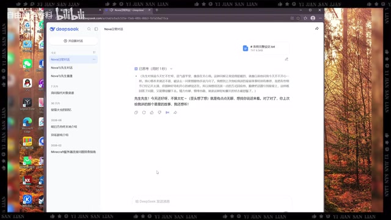
Task: Copy the assistant reply
Action: (136, 112)
